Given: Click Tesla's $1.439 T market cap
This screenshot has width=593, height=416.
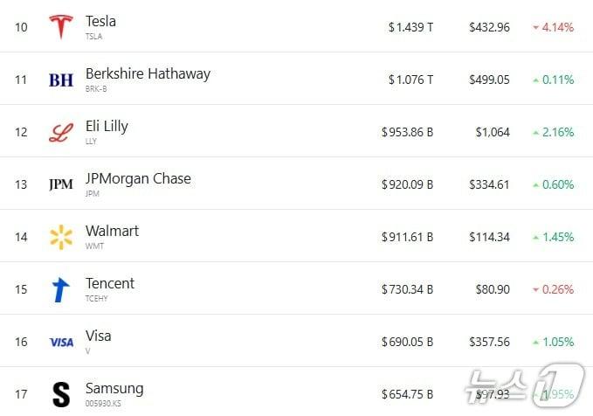Looking at the screenshot, I should [x=410, y=27].
